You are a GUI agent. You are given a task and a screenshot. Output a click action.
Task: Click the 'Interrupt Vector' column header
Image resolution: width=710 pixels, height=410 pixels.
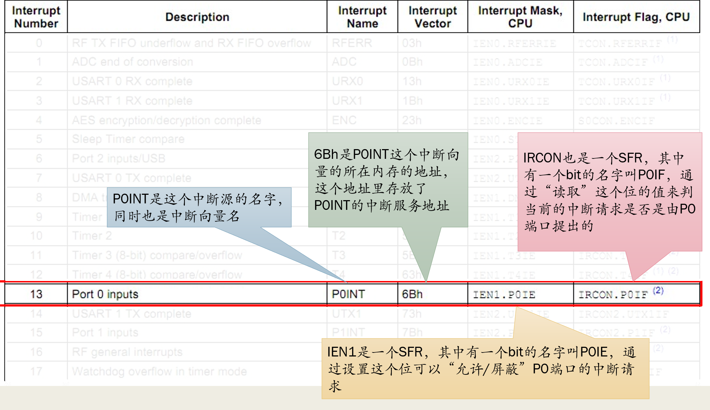pos(433,17)
